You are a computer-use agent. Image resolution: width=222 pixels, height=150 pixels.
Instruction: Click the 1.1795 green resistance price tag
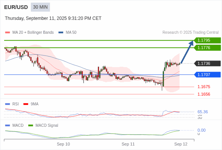click(207, 40)
